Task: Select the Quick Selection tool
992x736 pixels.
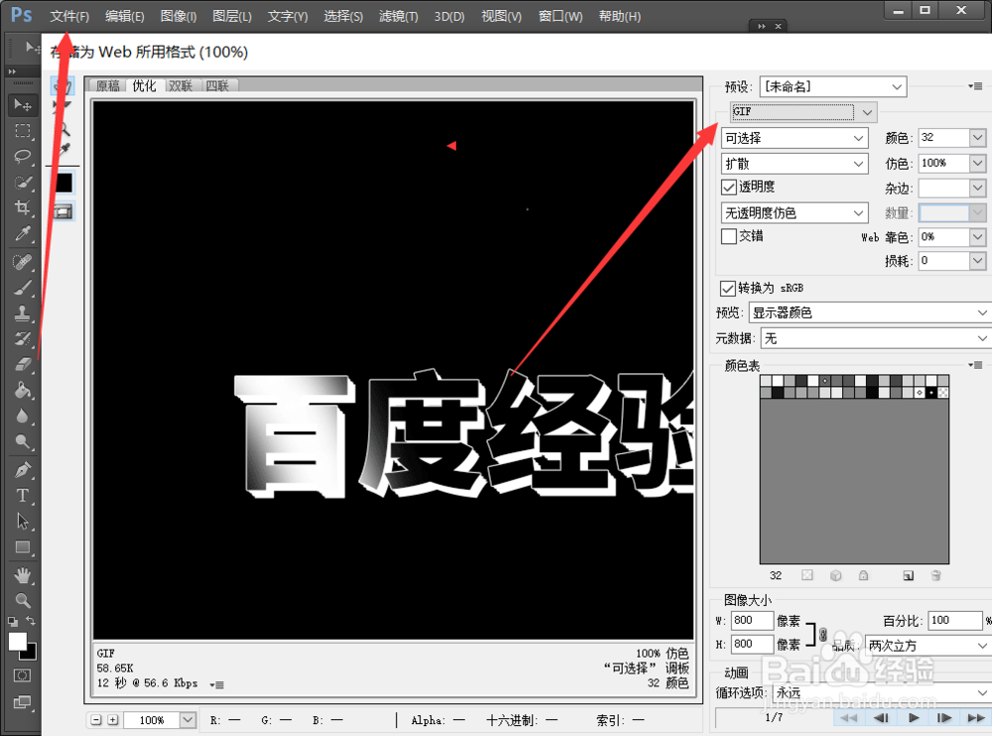Action: [23, 183]
